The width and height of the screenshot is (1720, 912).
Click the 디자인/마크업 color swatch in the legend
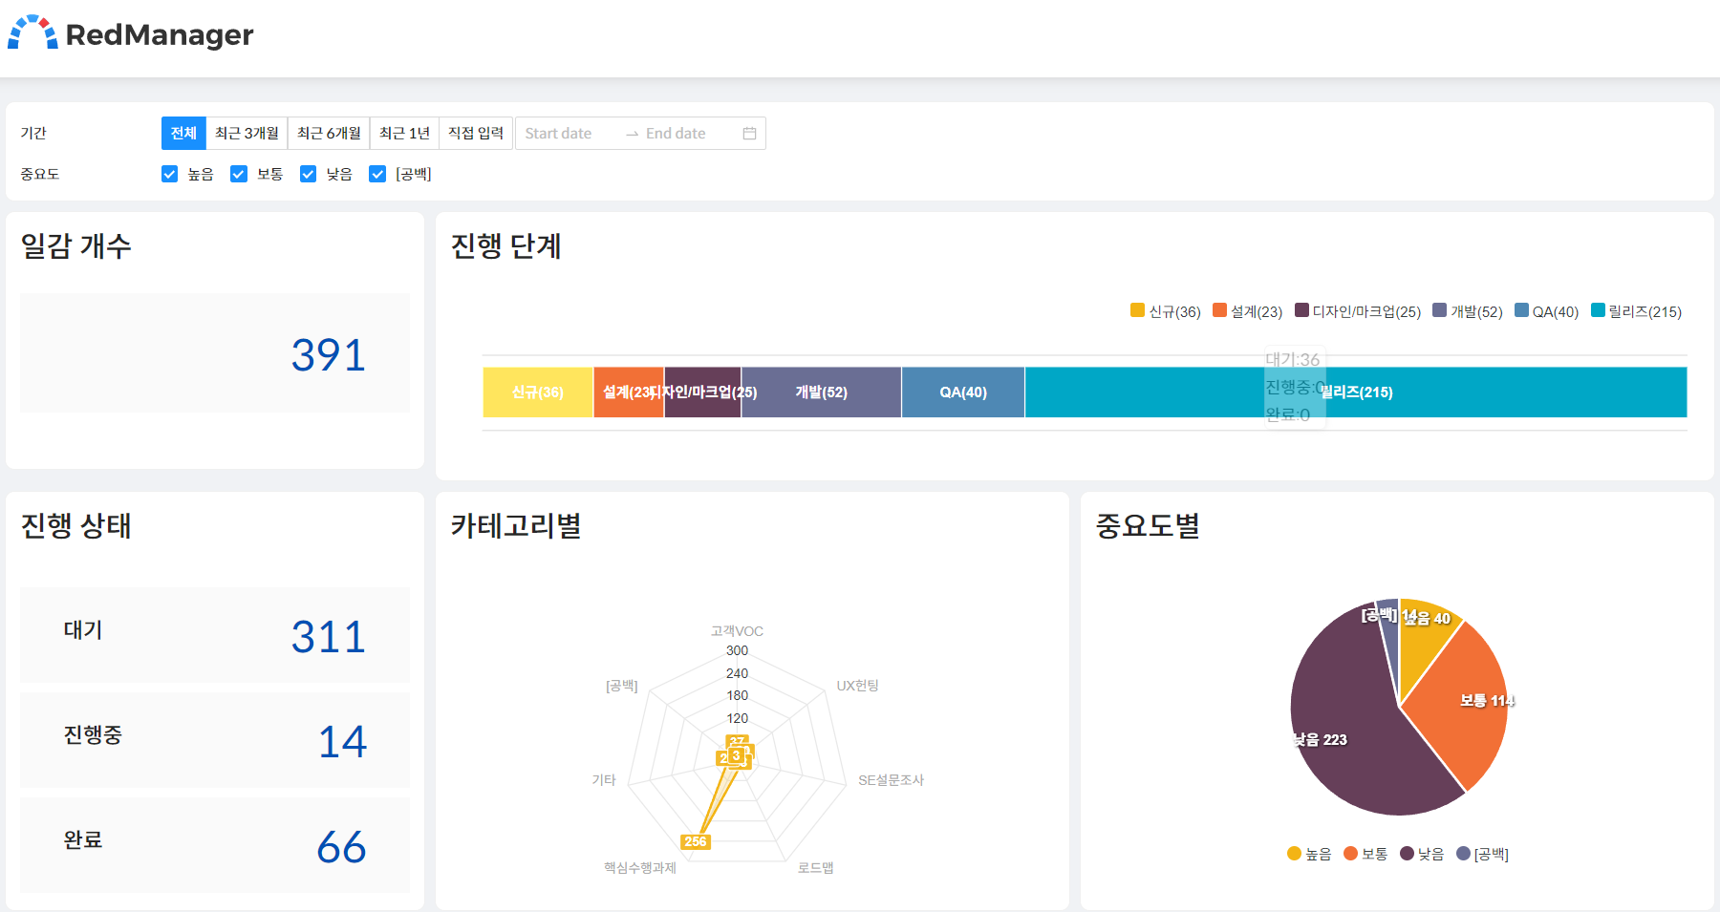coord(1301,311)
